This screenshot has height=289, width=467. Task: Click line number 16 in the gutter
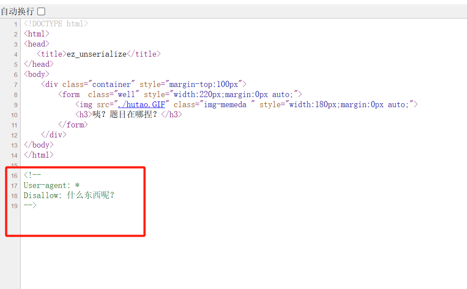[14, 176]
